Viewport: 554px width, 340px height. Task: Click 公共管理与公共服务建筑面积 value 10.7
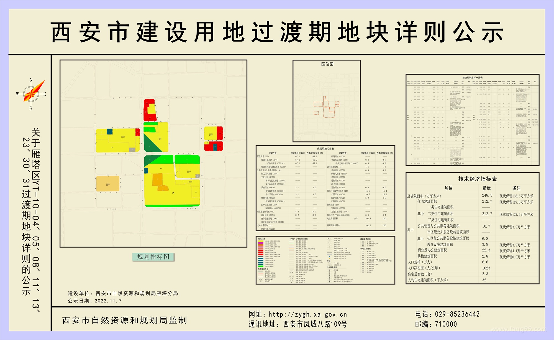click(x=486, y=226)
